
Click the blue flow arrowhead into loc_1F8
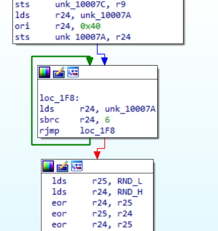click(104, 61)
